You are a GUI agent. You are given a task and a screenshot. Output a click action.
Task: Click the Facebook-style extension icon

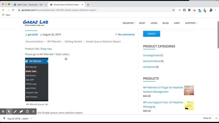coord(184,10)
